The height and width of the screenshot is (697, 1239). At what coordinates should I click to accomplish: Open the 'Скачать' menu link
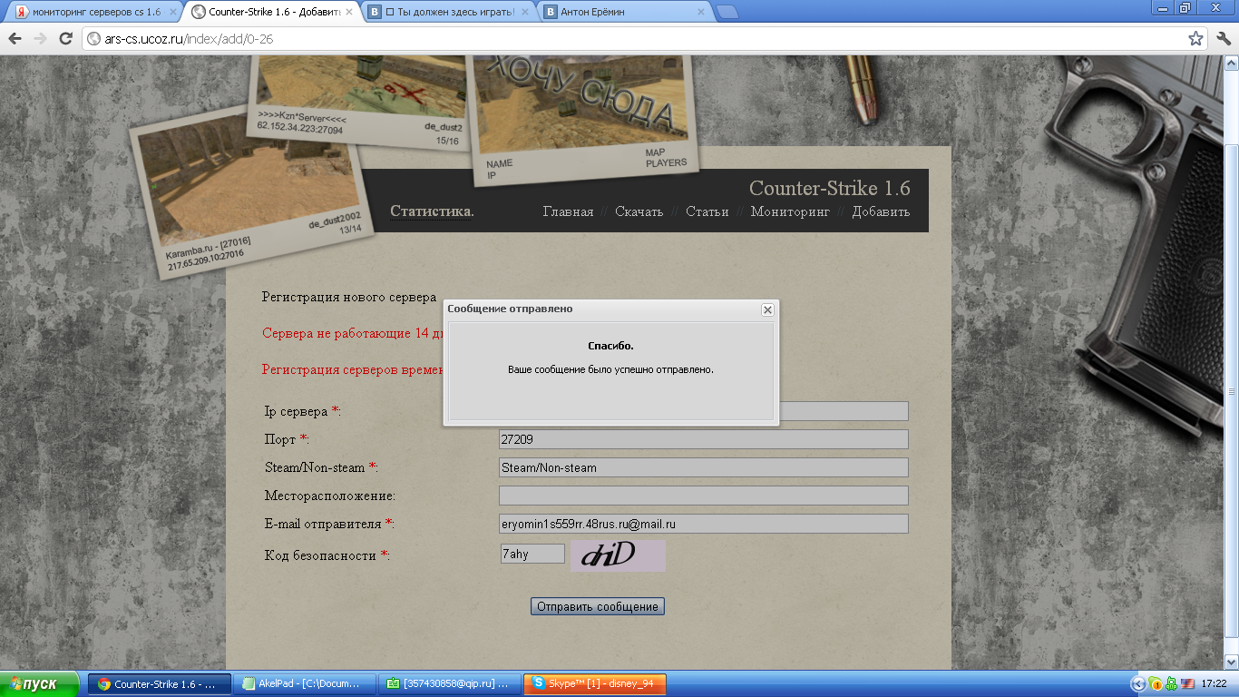click(x=639, y=211)
